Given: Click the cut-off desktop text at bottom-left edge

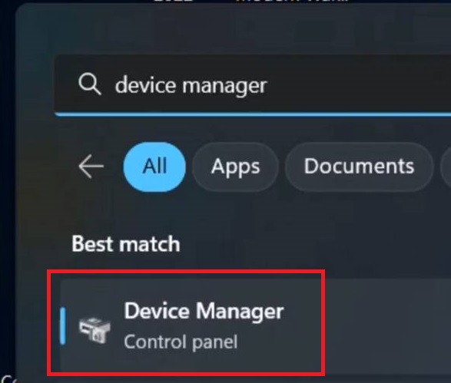Looking at the screenshot, I should 5,379.
